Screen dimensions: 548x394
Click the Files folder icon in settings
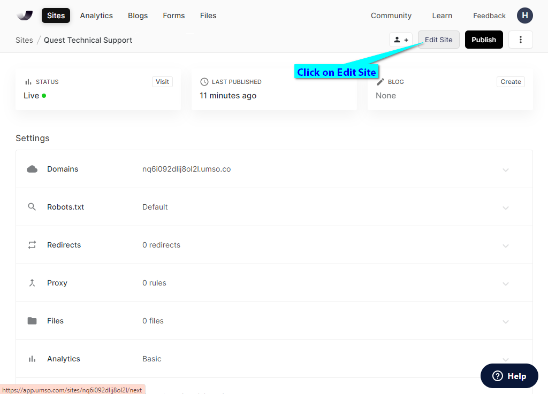32,321
